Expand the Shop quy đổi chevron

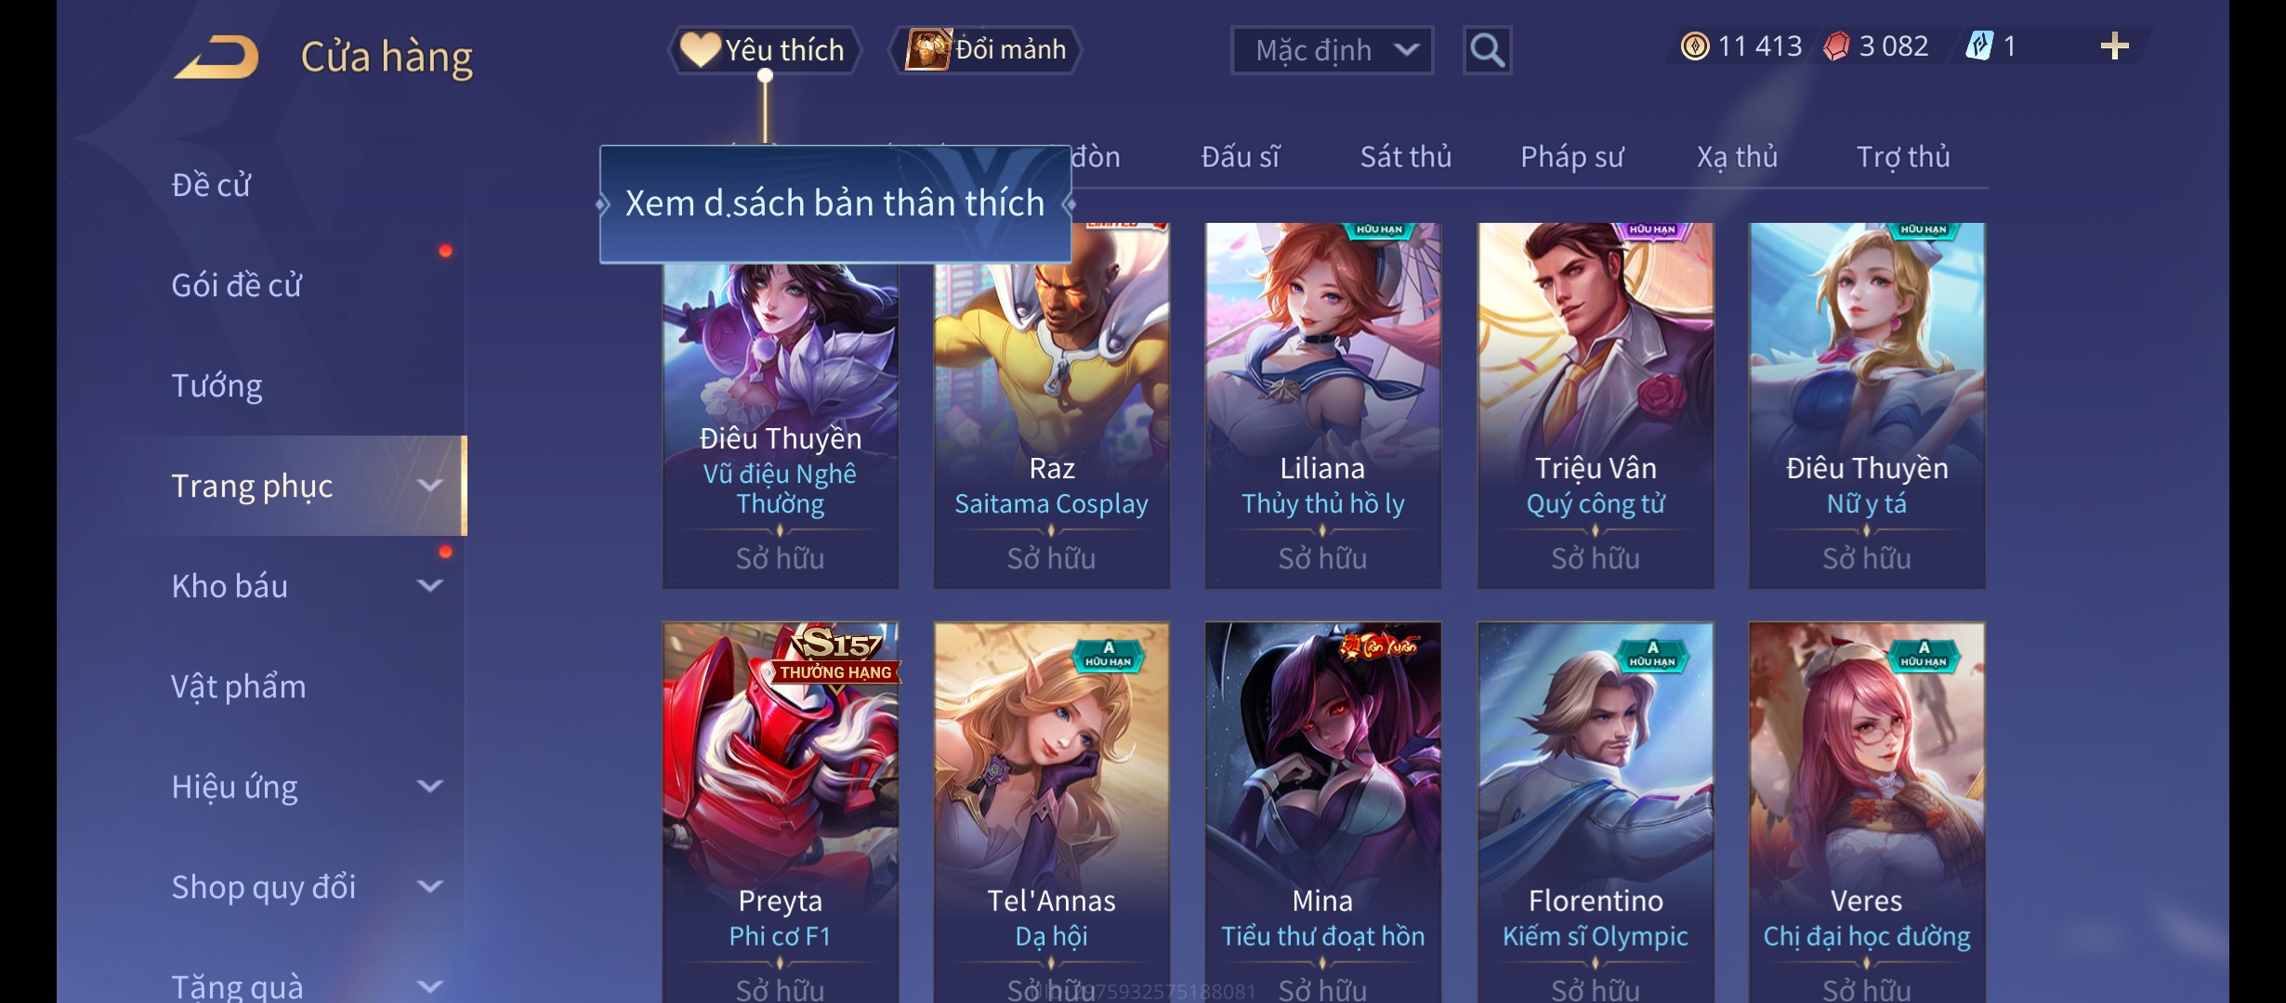coord(429,886)
